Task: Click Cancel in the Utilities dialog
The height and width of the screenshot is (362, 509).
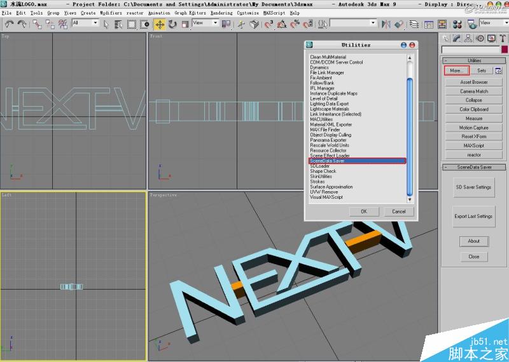Action: pyautogui.click(x=399, y=211)
